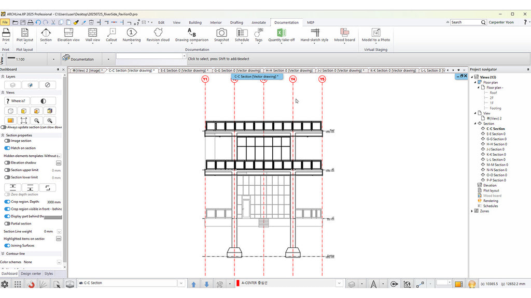The image size is (531, 298).
Task: Click the red A-CENTER layer color swatch
Action: click(x=237, y=283)
